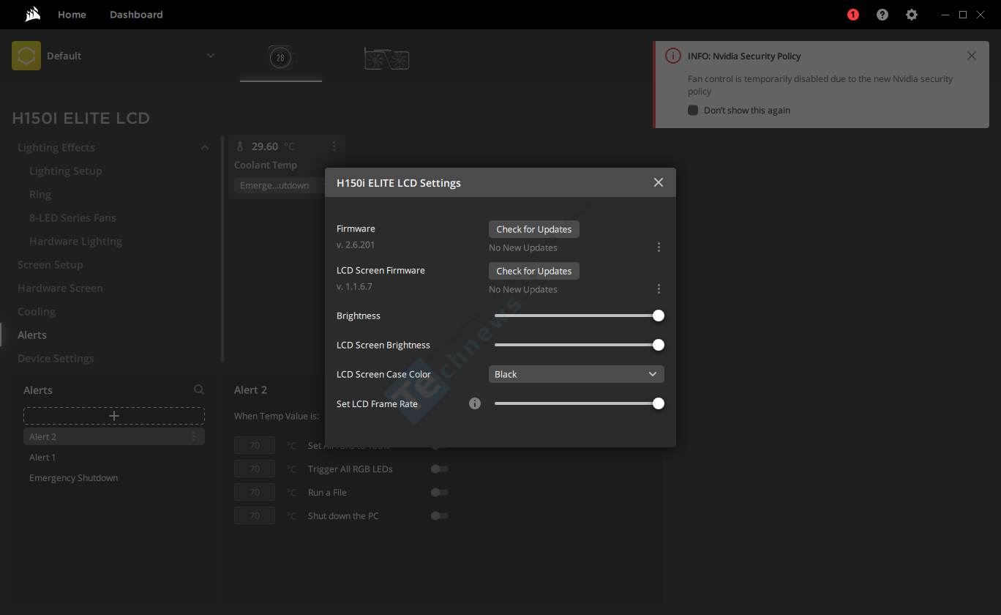Dismiss the Nvidia Security Policy notification
The width and height of the screenshot is (1001, 615).
[x=972, y=56]
